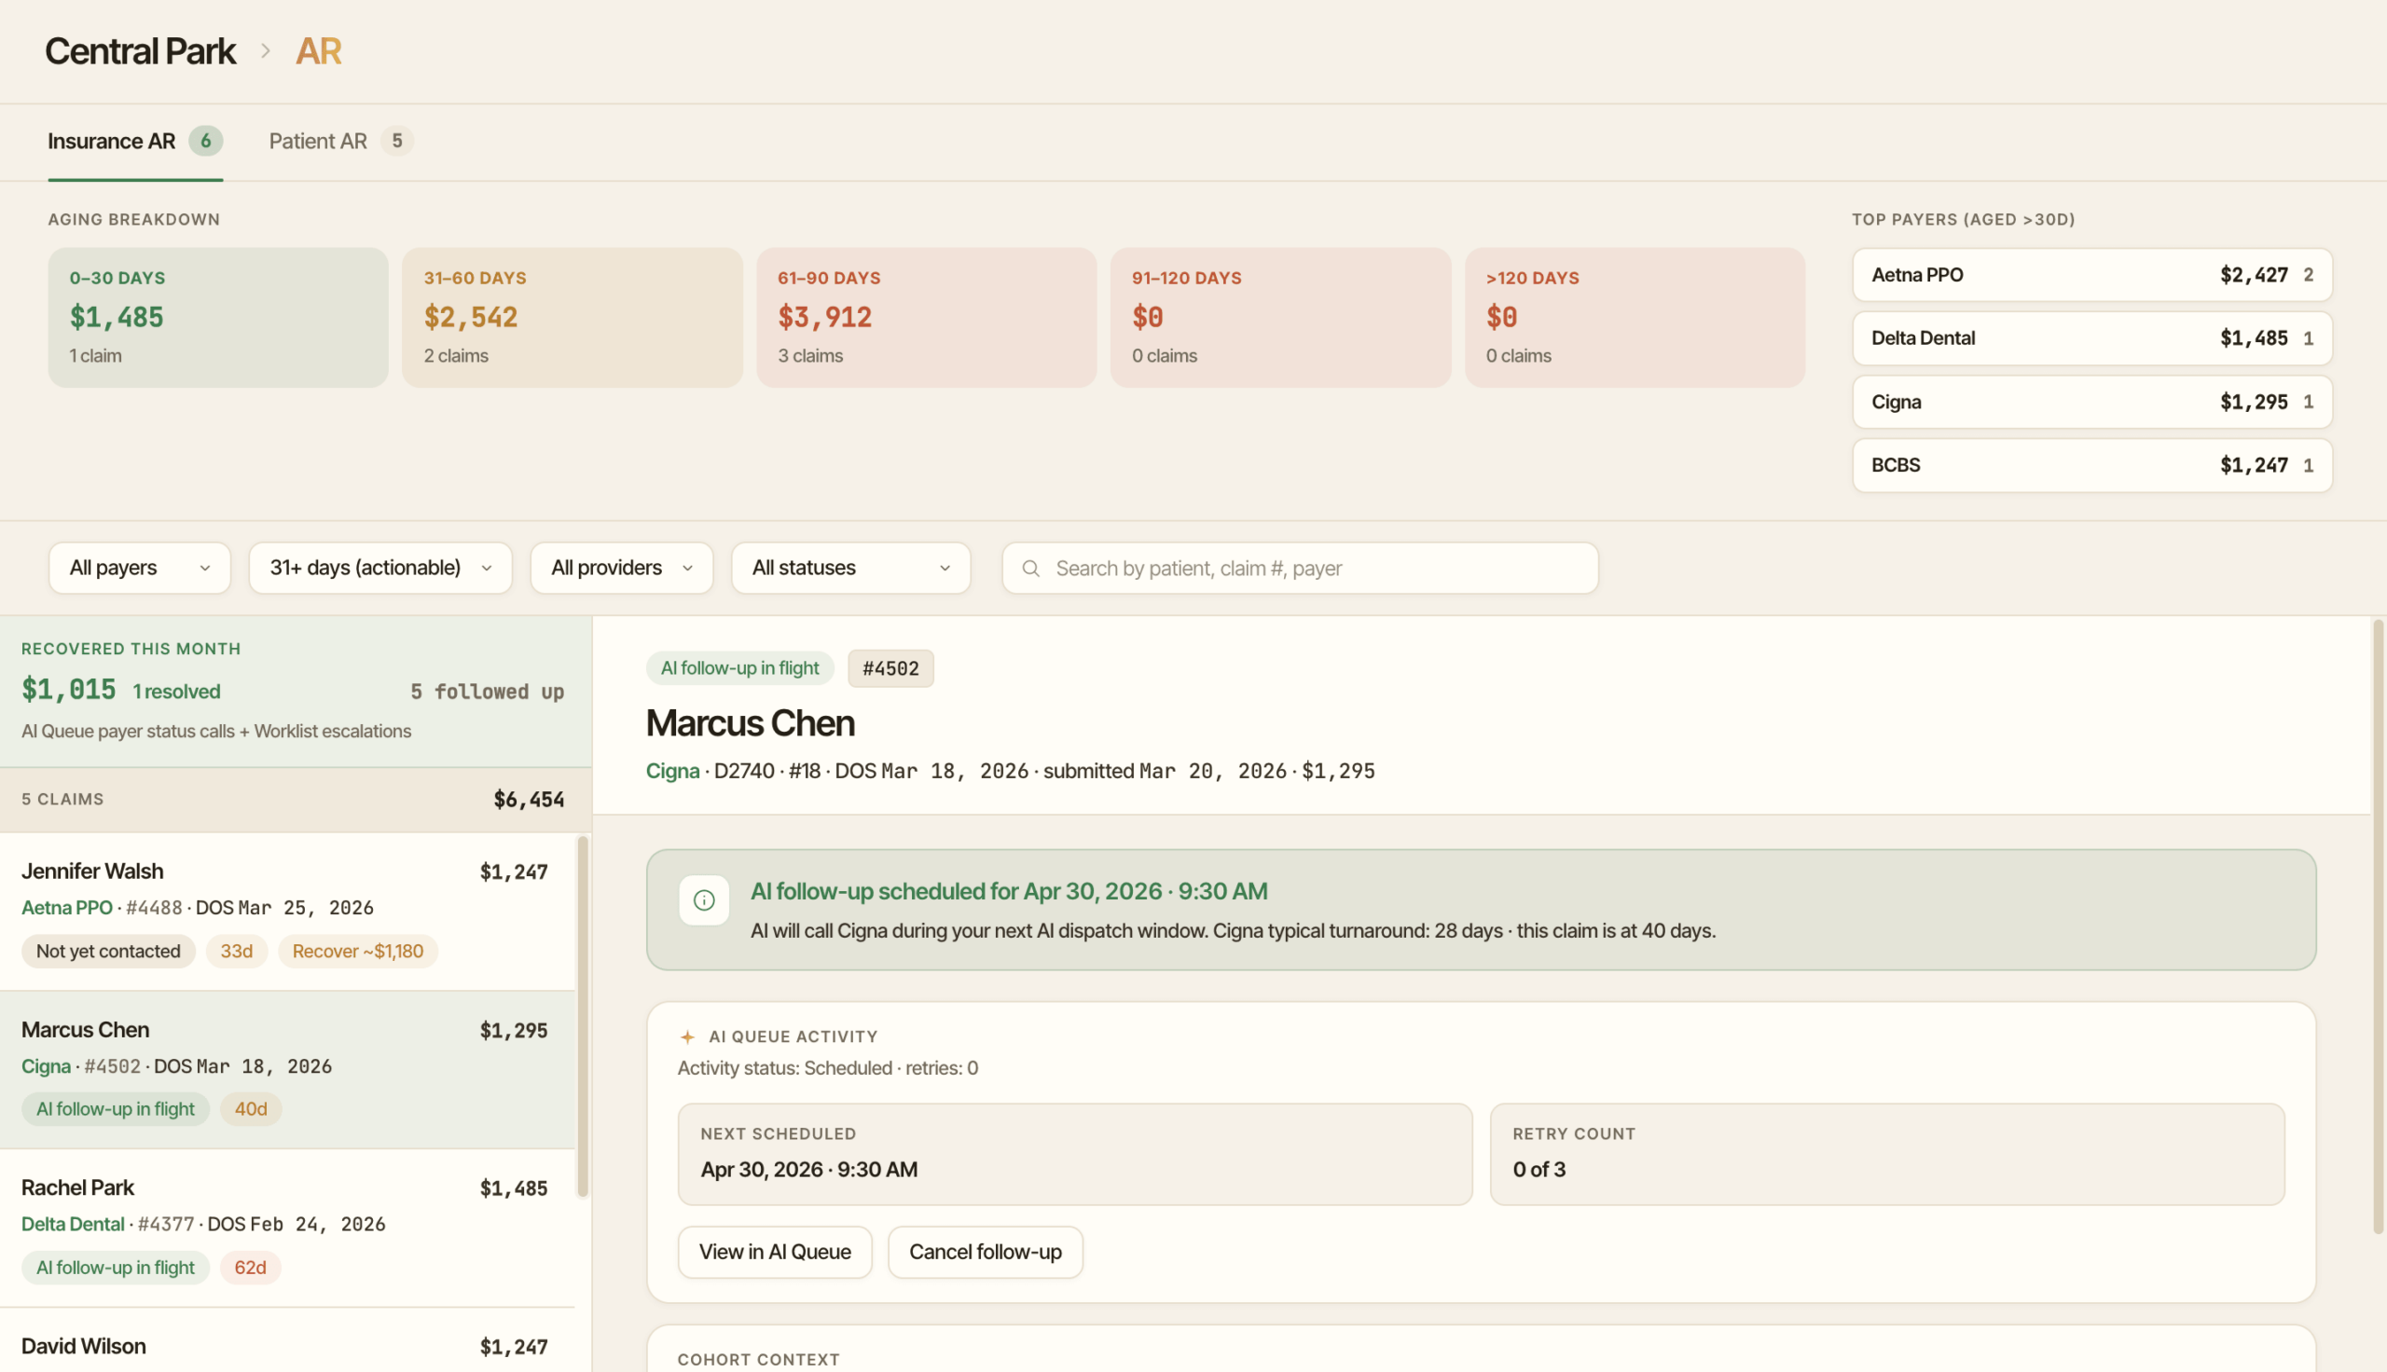Viewport: 2387px width, 1372px height.
Task: Click the sparkle icon beside AI Queue Activity
Action: [688, 1036]
